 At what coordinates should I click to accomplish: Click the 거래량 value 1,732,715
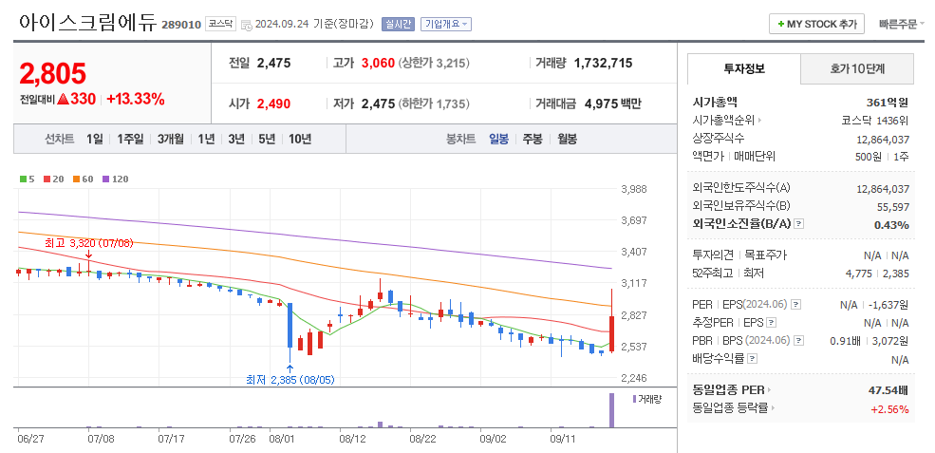point(603,63)
